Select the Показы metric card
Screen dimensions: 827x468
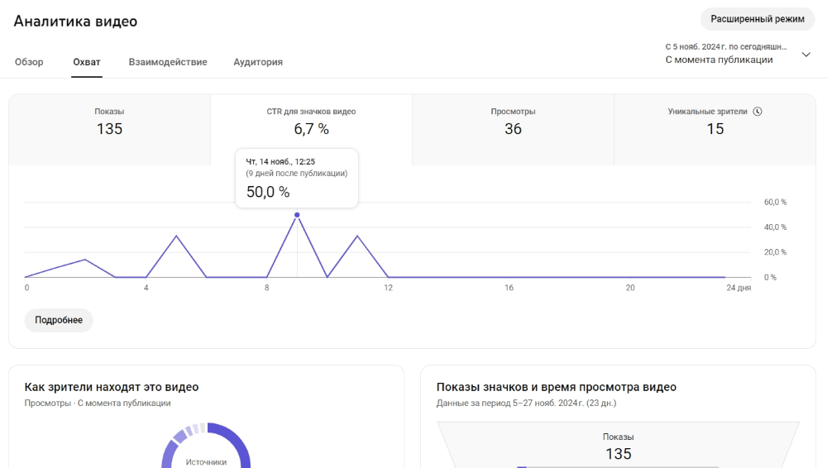click(x=109, y=130)
